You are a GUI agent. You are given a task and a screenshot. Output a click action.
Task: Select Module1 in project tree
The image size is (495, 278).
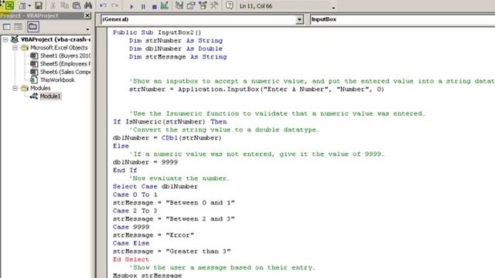coord(49,96)
